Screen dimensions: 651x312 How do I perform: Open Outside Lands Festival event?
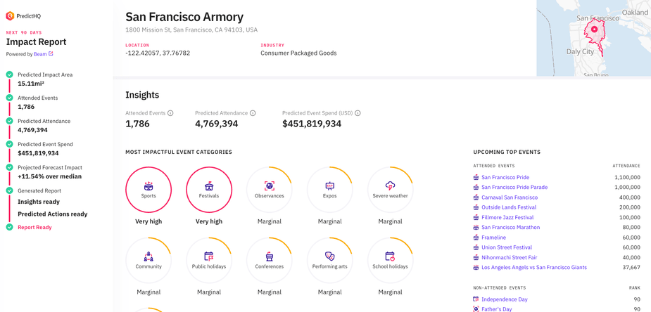point(509,207)
